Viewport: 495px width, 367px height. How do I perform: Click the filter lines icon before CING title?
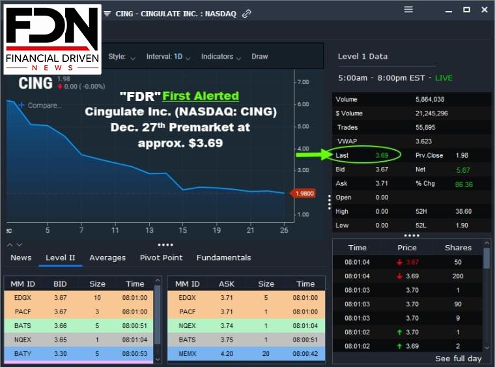107,14
